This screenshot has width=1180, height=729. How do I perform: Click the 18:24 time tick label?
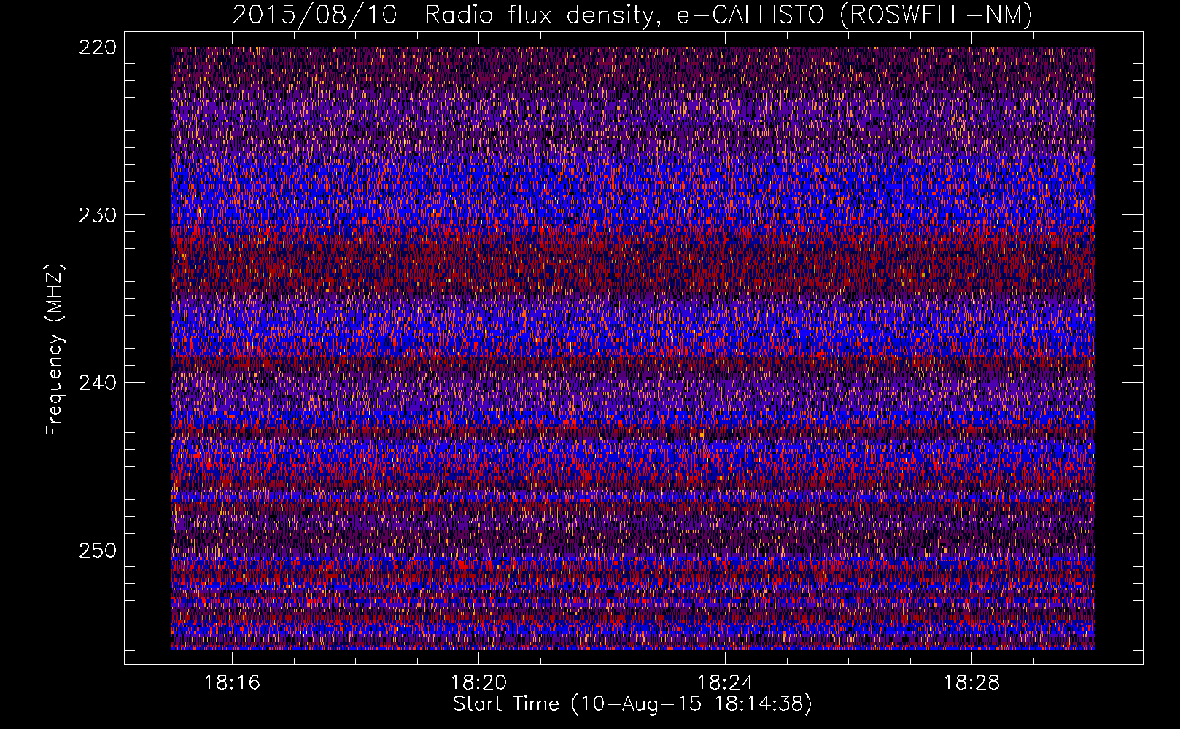(x=725, y=683)
